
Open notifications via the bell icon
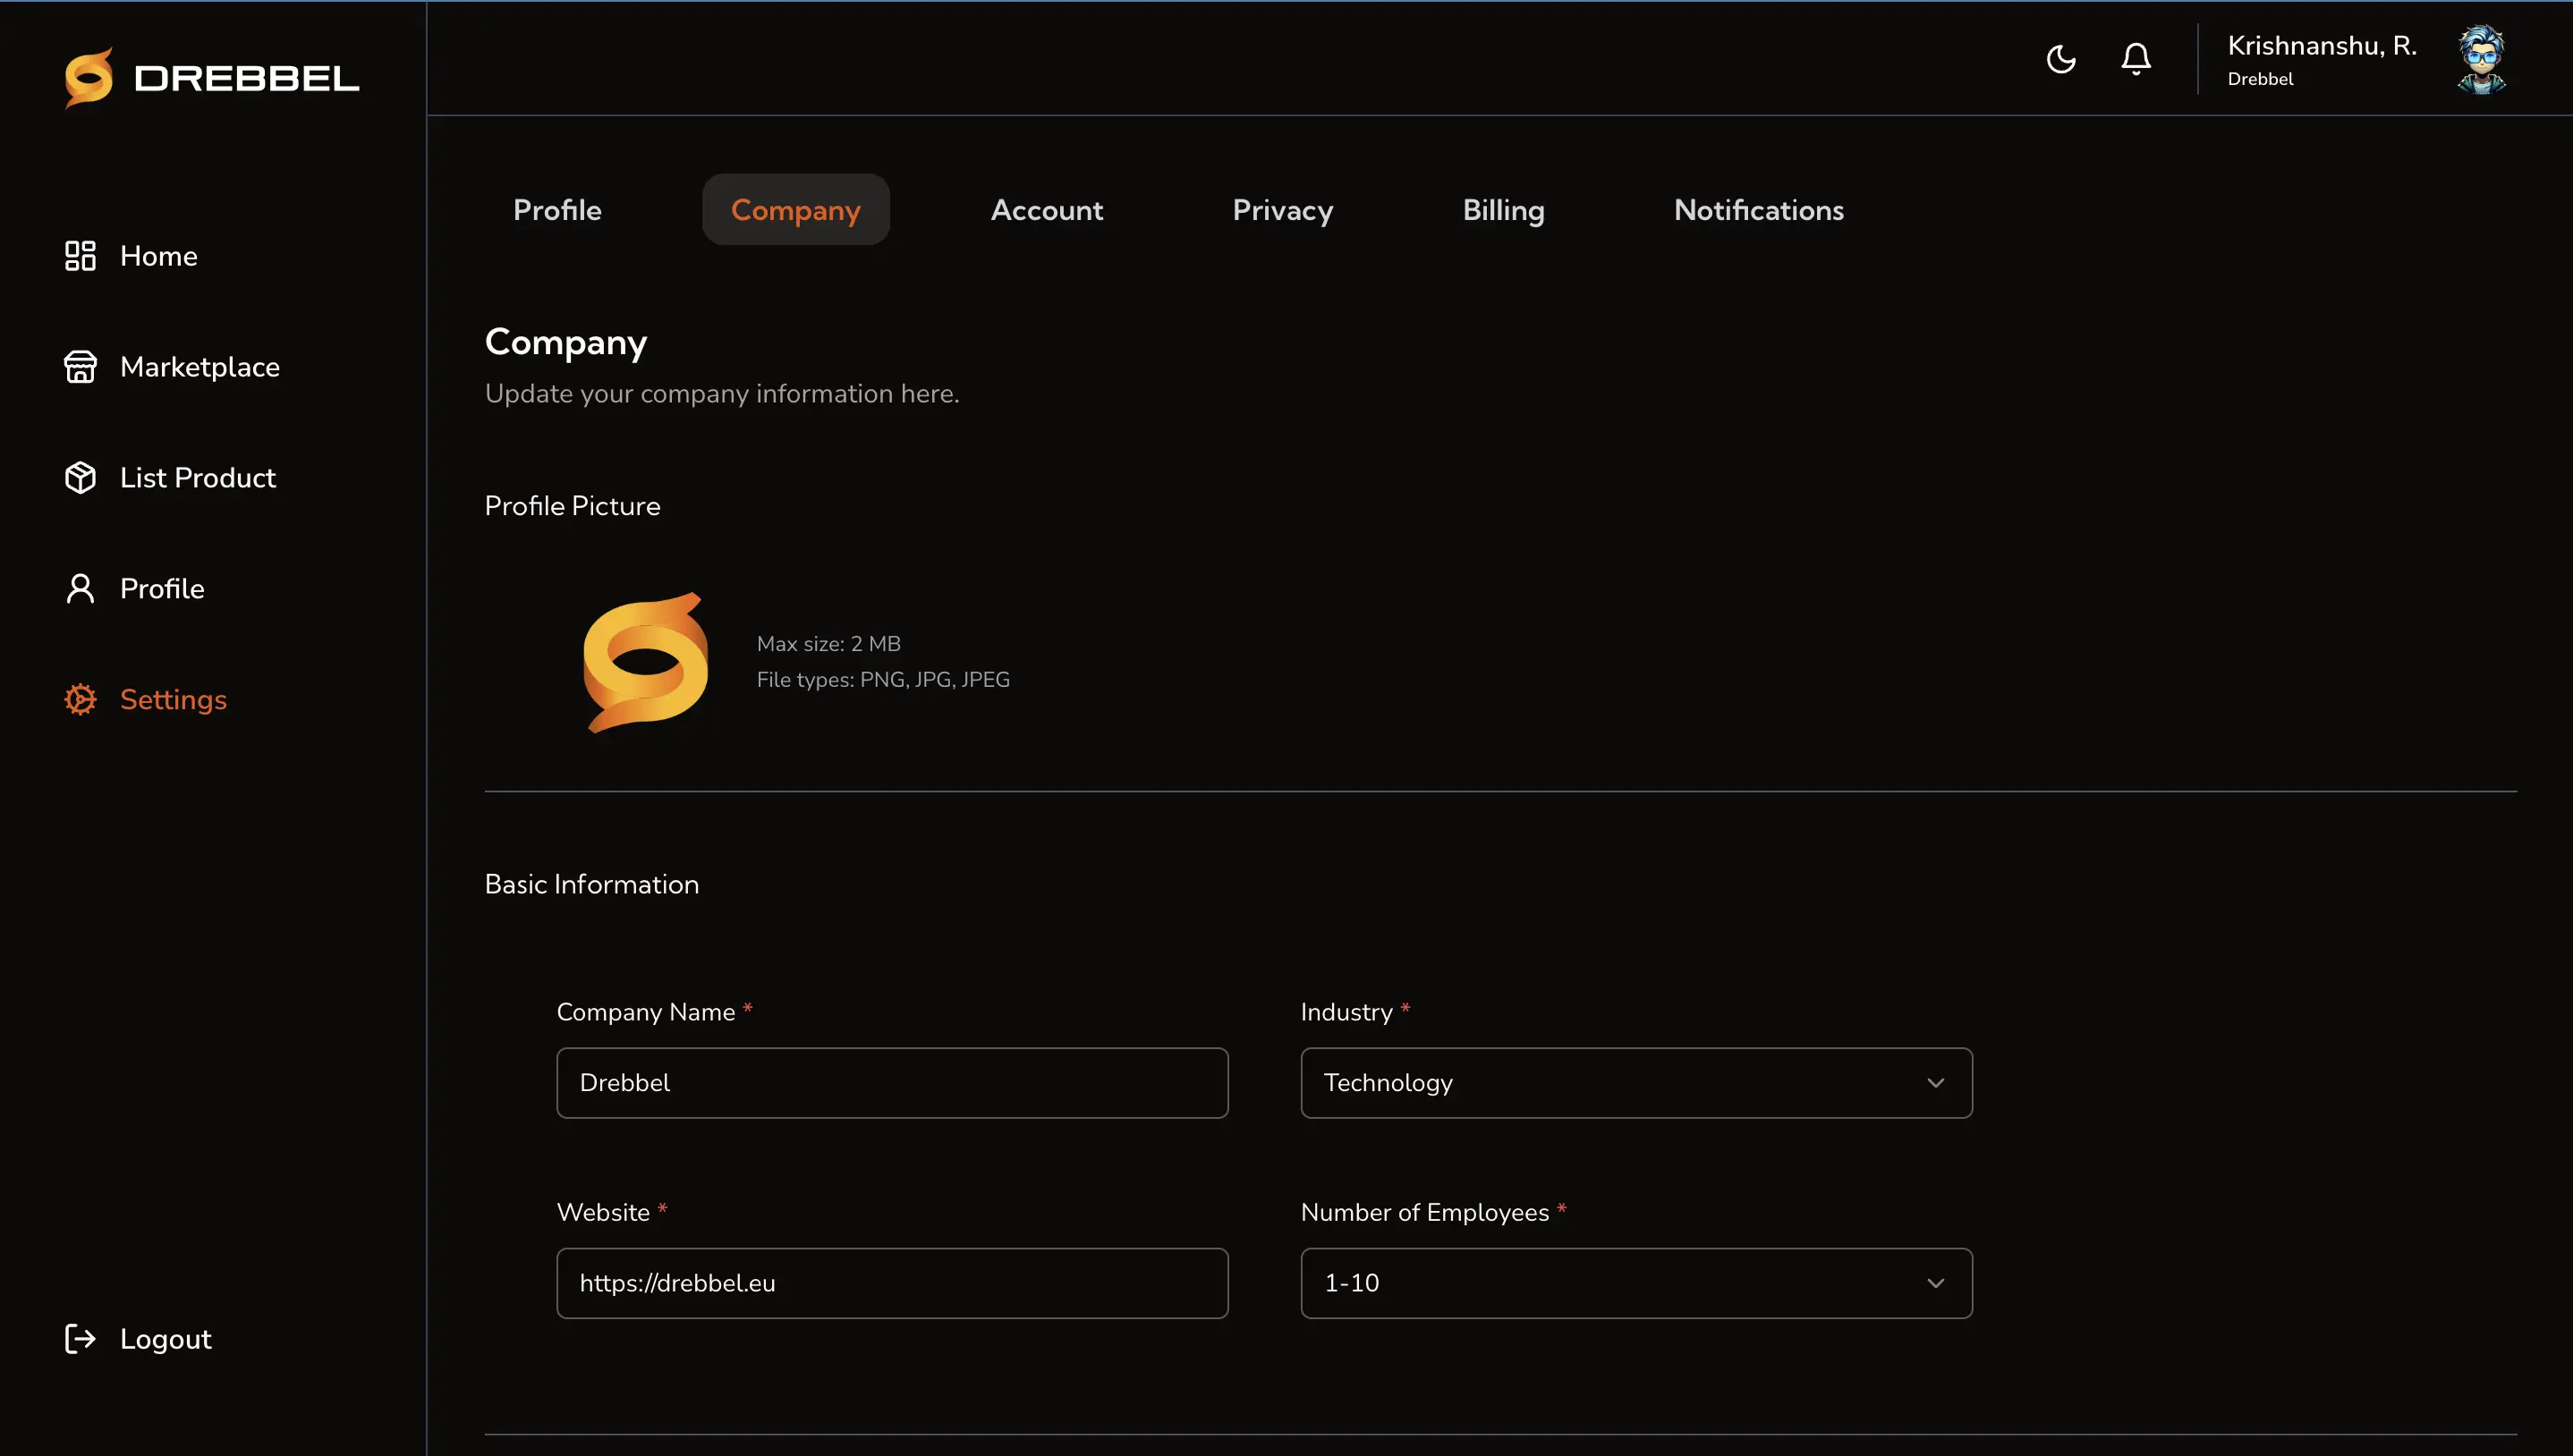click(2136, 59)
